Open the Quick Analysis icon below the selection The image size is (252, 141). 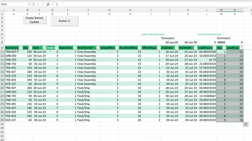click(x=246, y=124)
